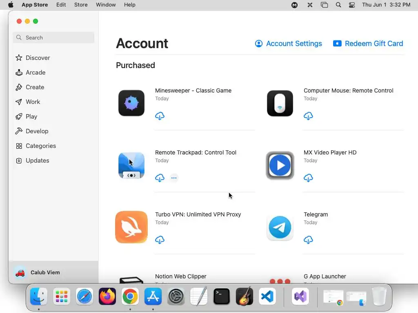
Task: Launch Visual Studio Code from the Dock
Action: point(267,296)
